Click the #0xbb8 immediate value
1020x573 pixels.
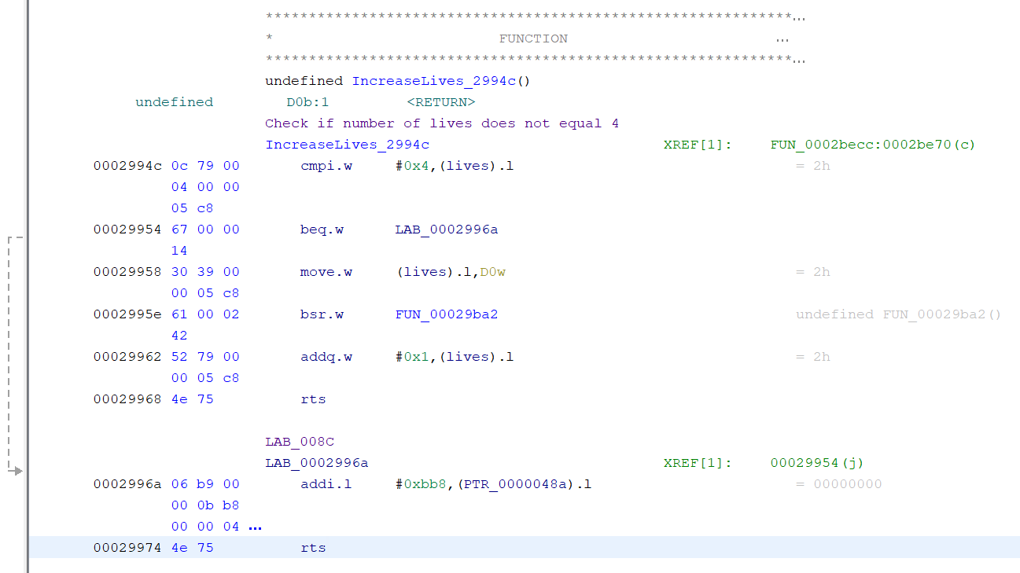[419, 484]
